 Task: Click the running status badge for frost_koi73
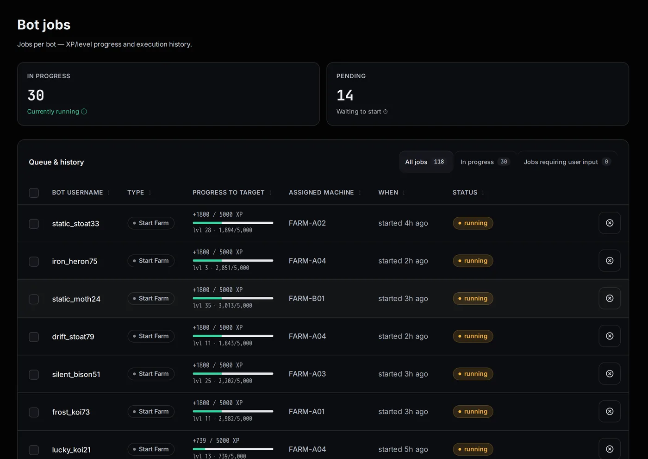pyautogui.click(x=473, y=411)
